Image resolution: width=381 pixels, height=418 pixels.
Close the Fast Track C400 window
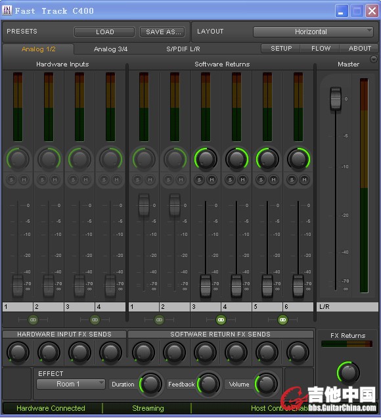tap(372, 11)
